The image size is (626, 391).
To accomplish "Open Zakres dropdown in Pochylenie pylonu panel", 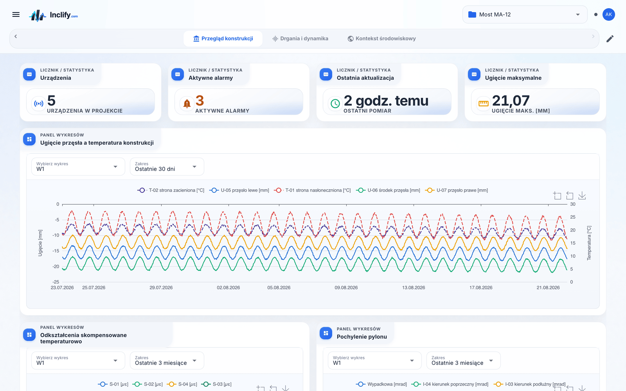I will pos(464,361).
